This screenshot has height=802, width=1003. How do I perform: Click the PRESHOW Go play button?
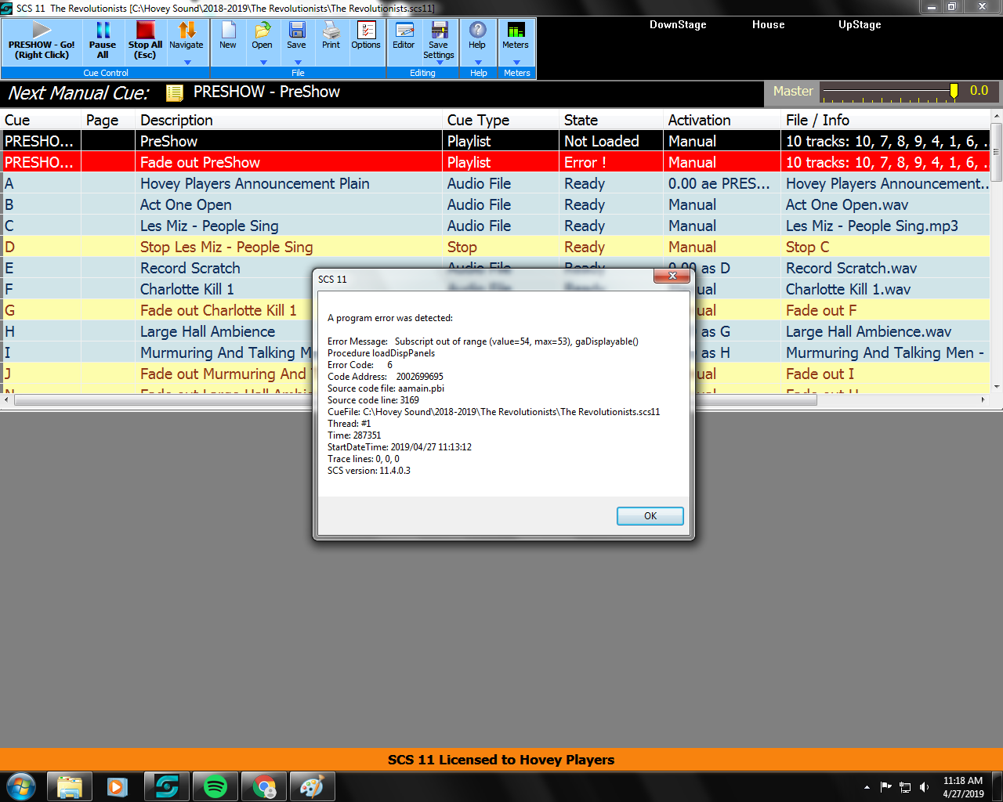(42, 31)
